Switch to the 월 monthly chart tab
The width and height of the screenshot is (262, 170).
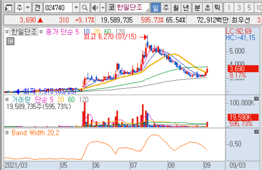[176, 8]
